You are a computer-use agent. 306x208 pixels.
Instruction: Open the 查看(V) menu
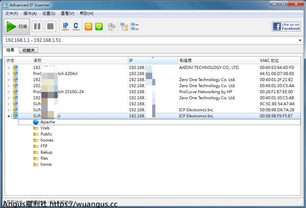pos(67,13)
